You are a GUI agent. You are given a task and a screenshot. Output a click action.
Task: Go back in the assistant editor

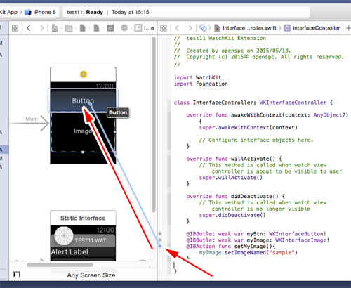point(177,28)
